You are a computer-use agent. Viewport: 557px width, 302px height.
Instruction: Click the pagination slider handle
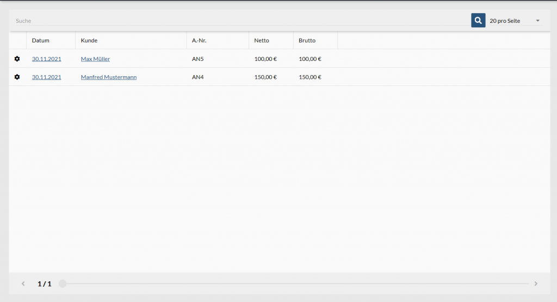[63, 283]
